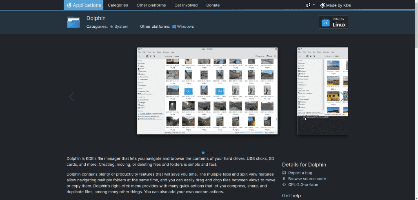Click the previous screenshot arrow
The width and height of the screenshot is (418, 200).
click(x=72, y=97)
